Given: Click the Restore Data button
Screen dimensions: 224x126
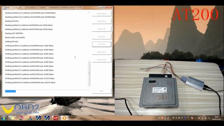Looking at the screenshot, I should click(101, 59).
